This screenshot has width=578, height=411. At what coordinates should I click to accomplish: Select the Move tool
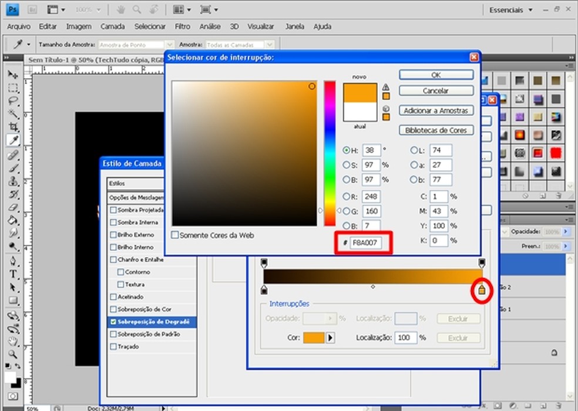point(13,75)
